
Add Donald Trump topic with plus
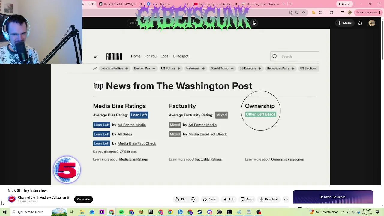232,68
